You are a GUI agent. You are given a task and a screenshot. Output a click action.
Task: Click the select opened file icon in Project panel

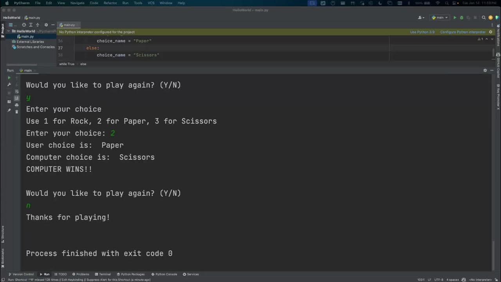24,25
